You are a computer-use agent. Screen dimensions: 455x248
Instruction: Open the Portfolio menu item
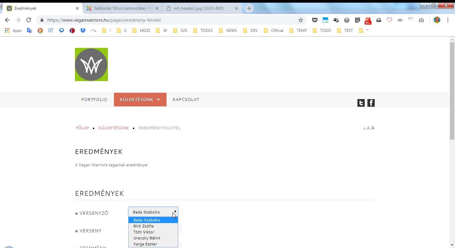[x=94, y=99]
